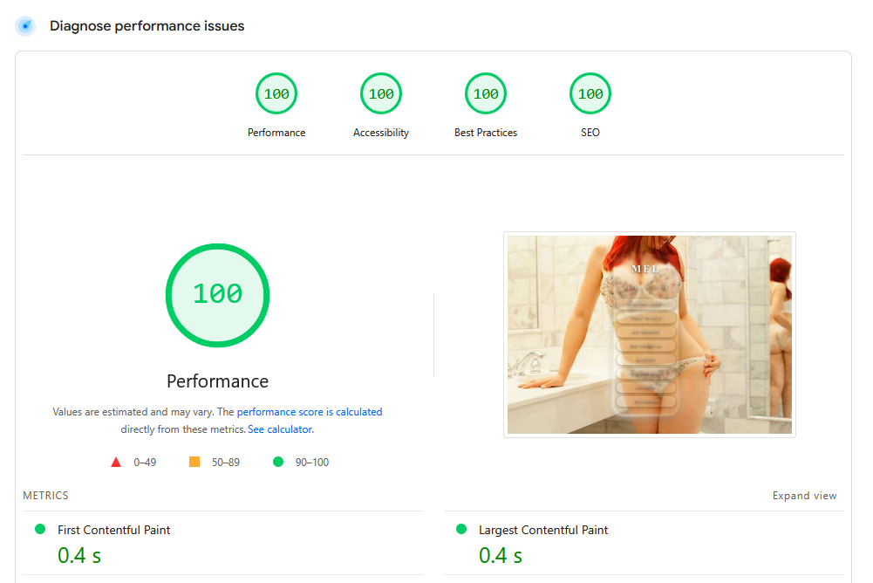Open the Best Practices score gauge

(x=486, y=94)
